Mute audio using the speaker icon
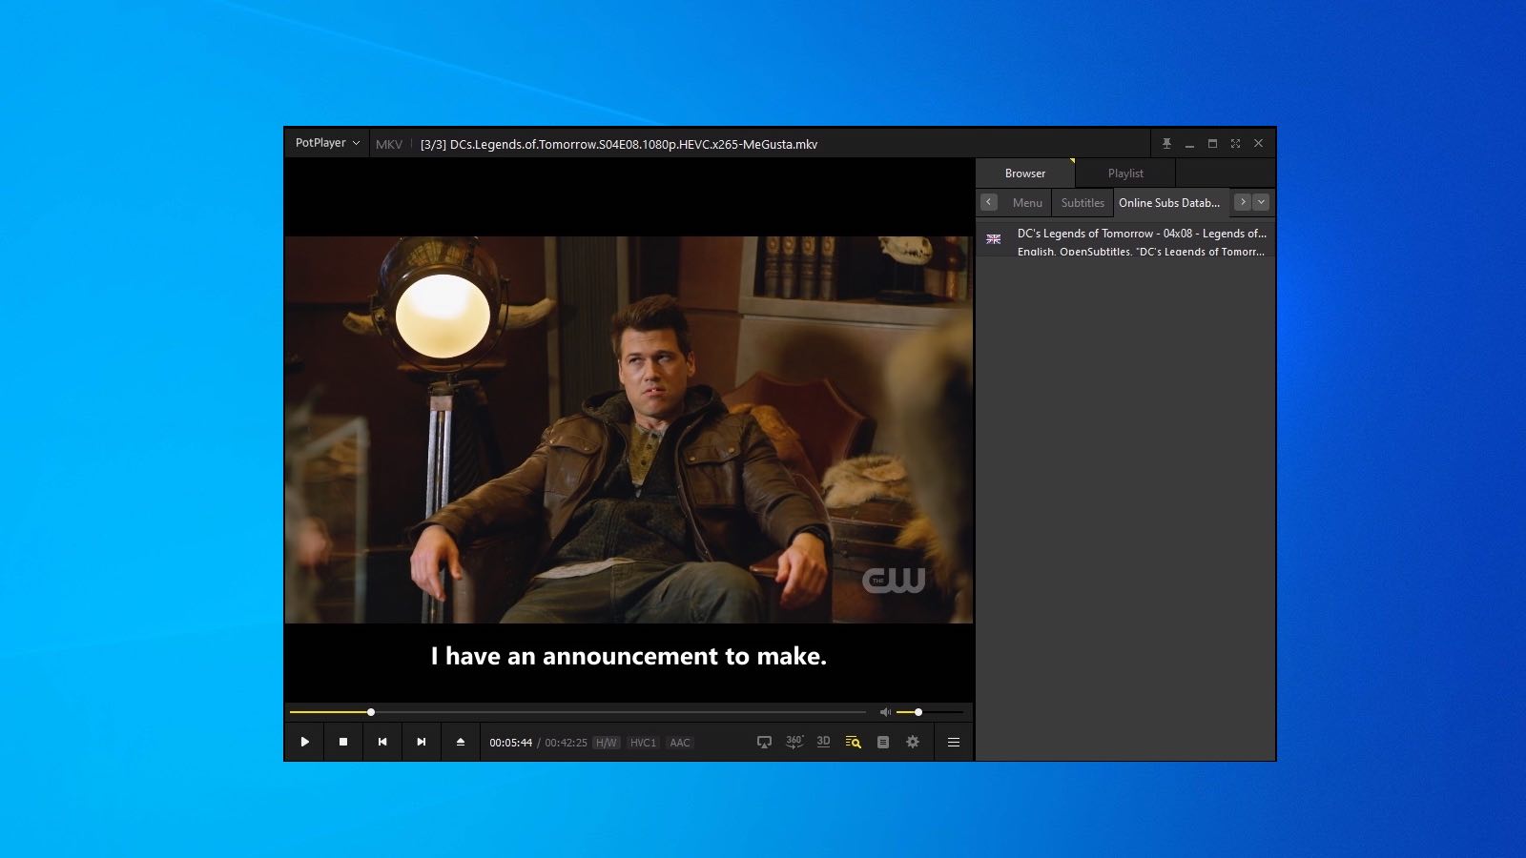 [884, 712]
